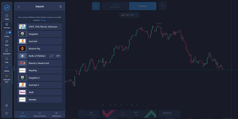Open the Education section in sidebar
Image resolution: width=238 pixels, height=119 pixels.
pos(7,51)
